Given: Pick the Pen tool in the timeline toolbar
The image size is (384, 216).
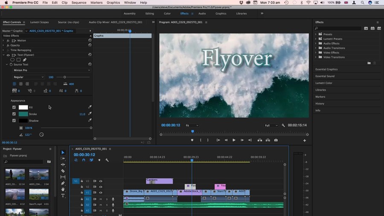Looking at the screenshot, I should pos(63,183).
